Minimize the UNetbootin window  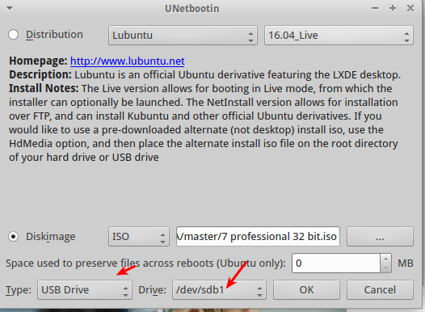tap(375, 8)
